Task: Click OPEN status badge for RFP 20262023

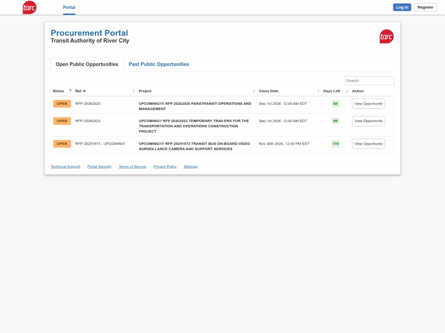Action: [62, 121]
